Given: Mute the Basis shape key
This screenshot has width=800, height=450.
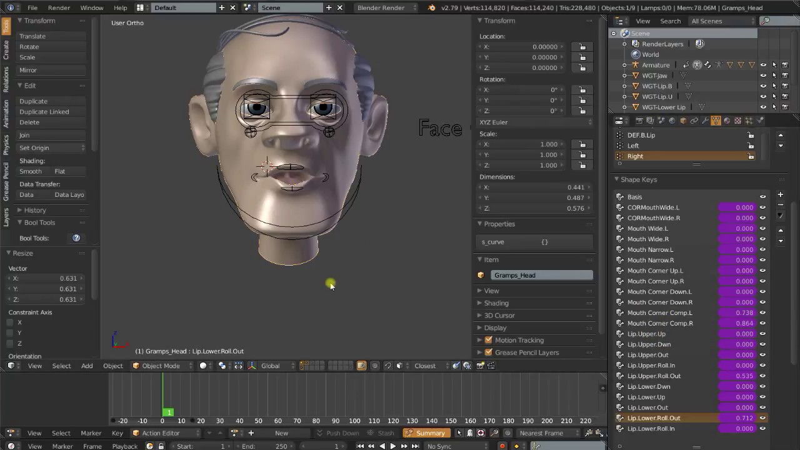Looking at the screenshot, I should [x=762, y=197].
